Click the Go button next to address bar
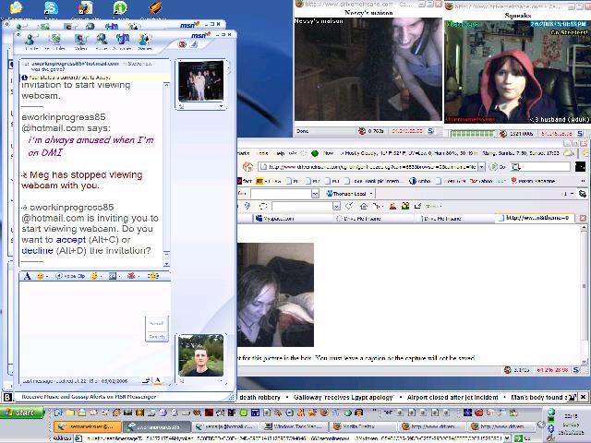The image size is (591, 443). pos(498,166)
